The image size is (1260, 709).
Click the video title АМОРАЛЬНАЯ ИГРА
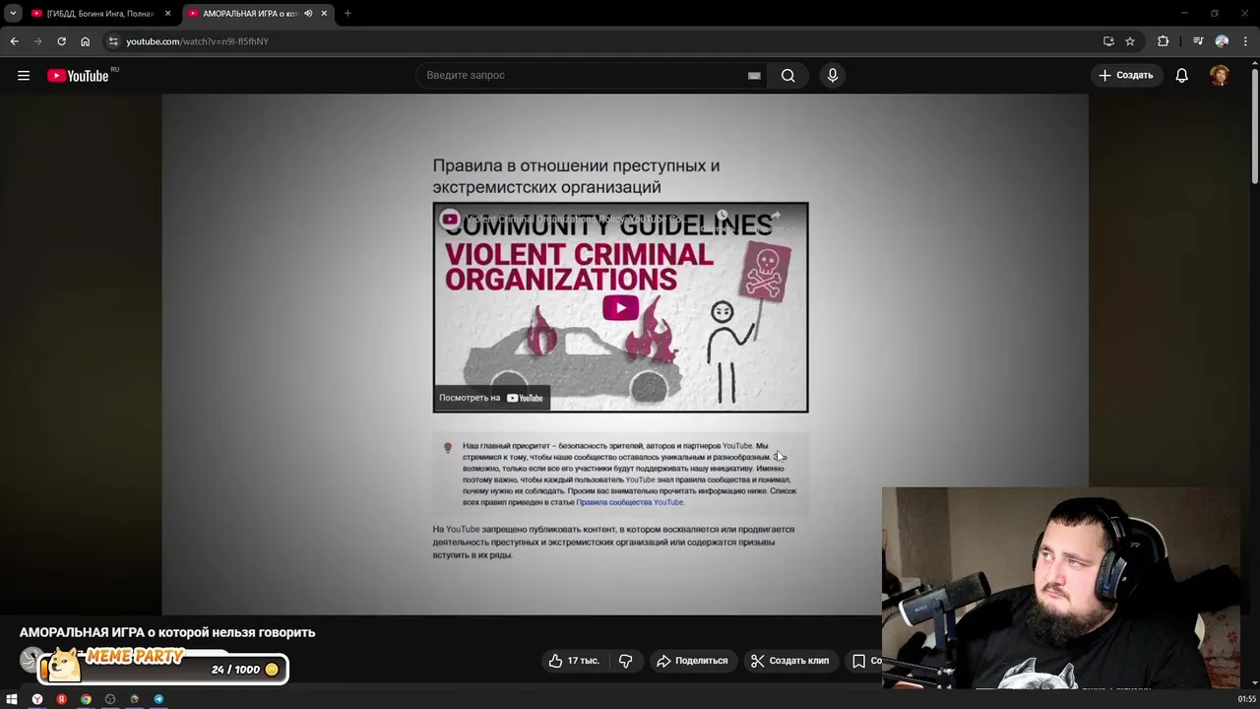[167, 632]
